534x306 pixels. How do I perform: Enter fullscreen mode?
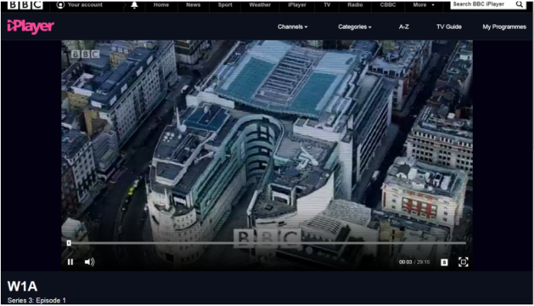click(x=464, y=262)
